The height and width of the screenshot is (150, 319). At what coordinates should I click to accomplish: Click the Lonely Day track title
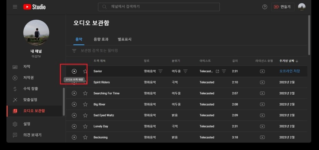101,126
